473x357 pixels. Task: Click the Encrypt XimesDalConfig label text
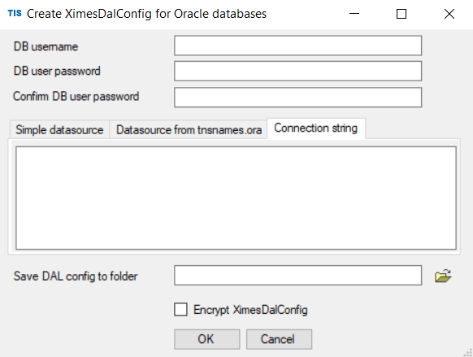tap(250, 310)
